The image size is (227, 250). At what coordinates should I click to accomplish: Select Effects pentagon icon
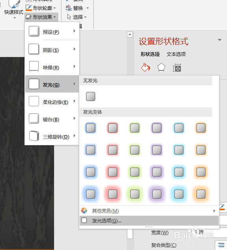point(161,68)
